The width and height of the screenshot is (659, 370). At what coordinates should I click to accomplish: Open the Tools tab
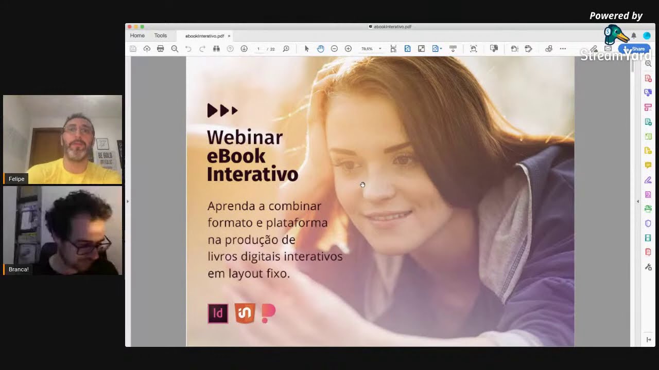coord(161,35)
